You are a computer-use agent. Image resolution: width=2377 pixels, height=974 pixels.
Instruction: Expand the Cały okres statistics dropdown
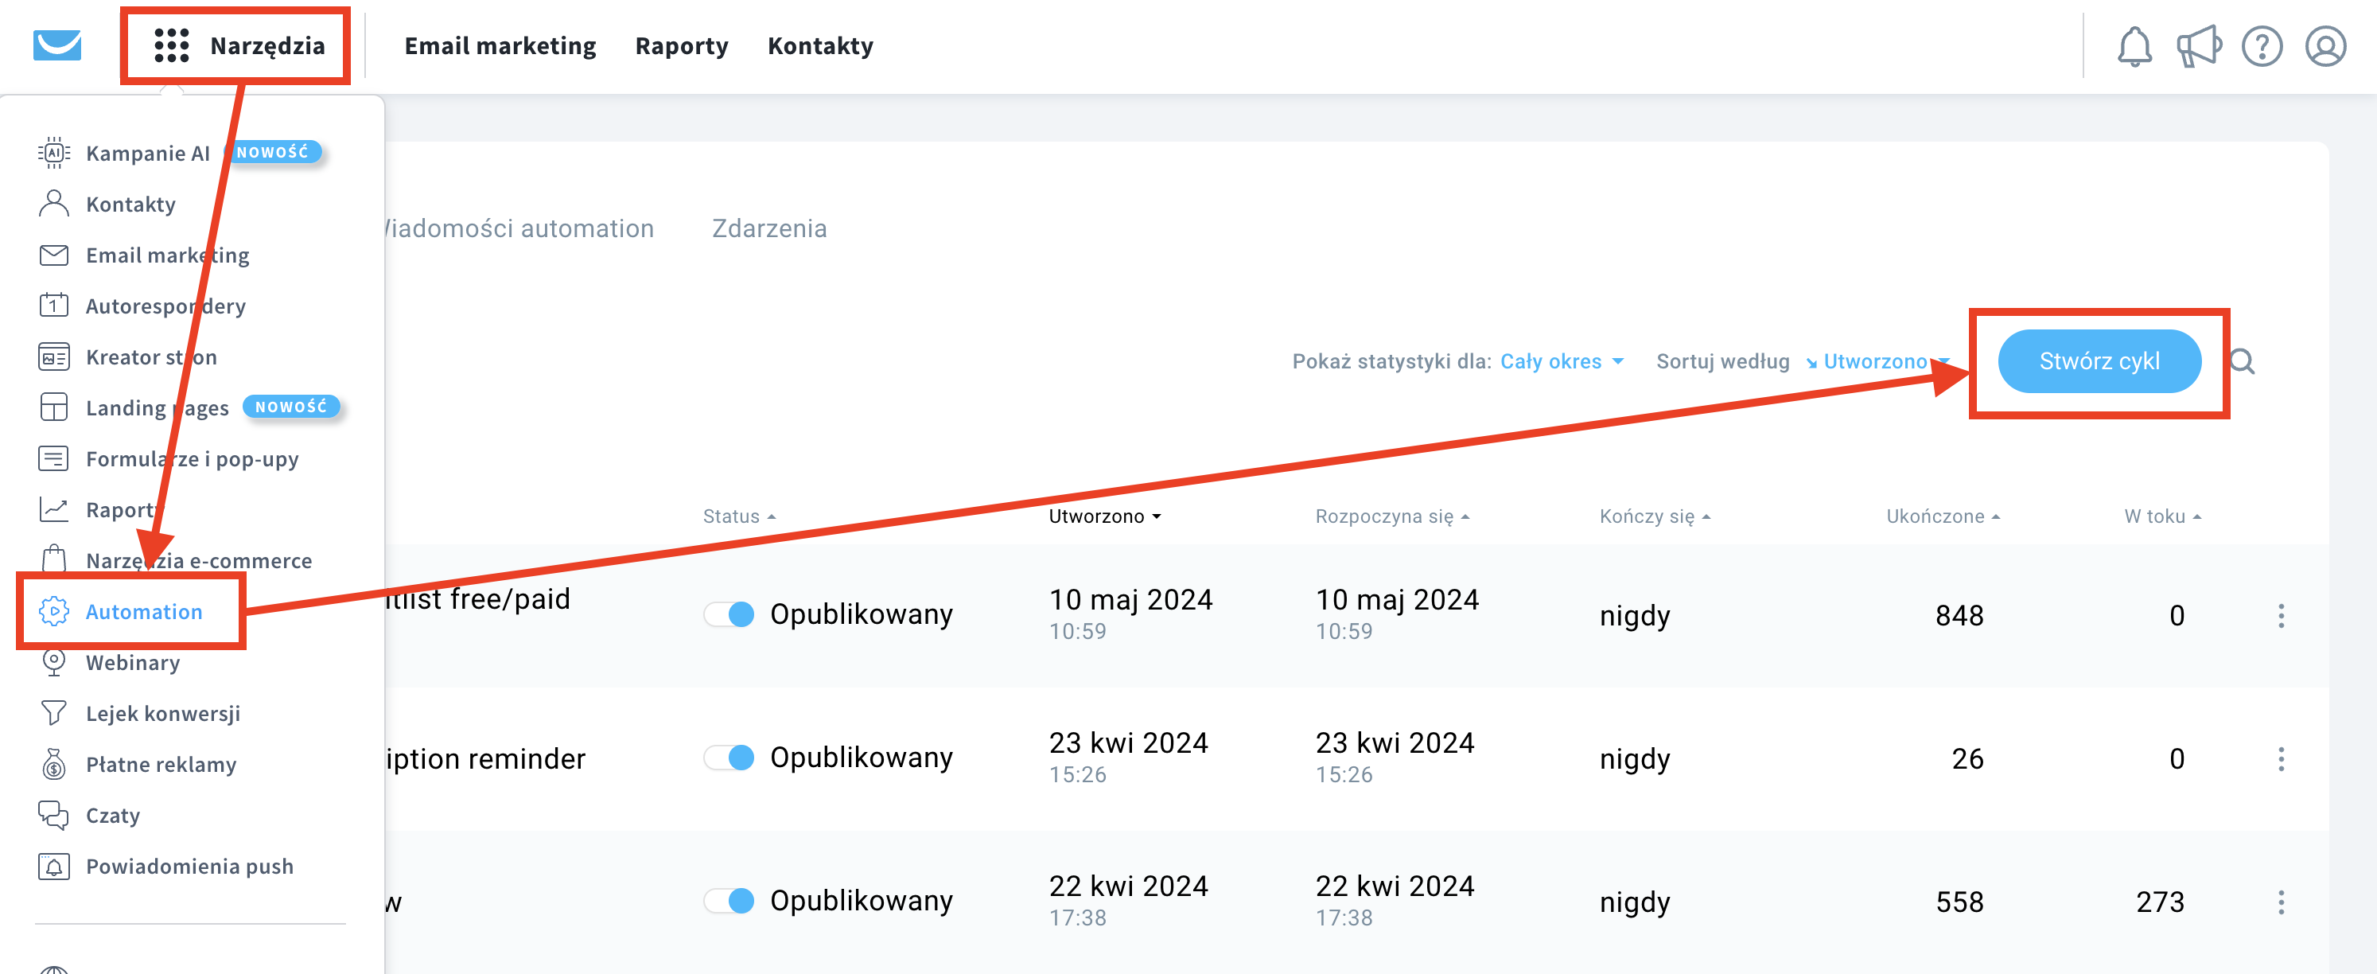tap(1562, 362)
